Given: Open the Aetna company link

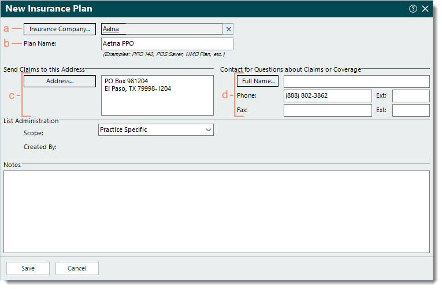Looking at the screenshot, I should 111,29.
